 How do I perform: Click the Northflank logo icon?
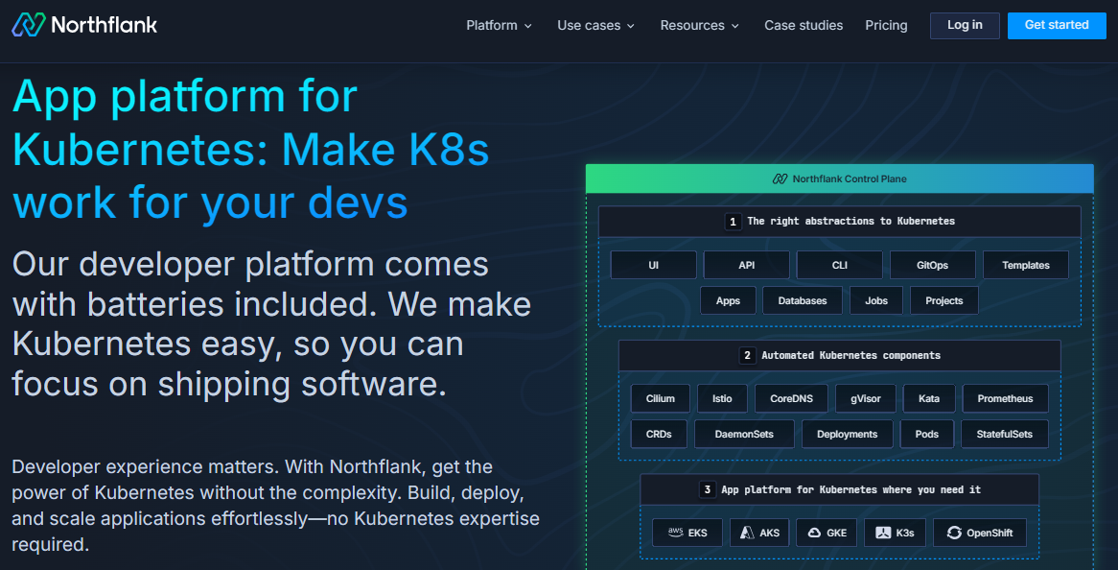pos(29,25)
